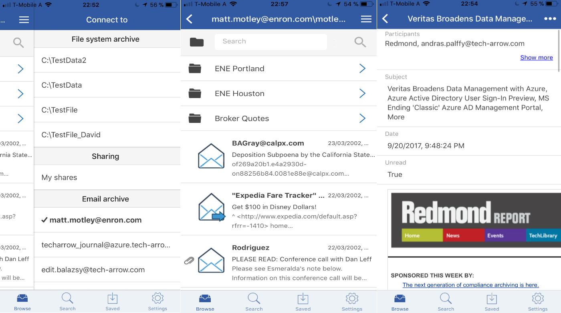Click the dark folder icon left of Search field
The width and height of the screenshot is (561, 313).
click(196, 42)
